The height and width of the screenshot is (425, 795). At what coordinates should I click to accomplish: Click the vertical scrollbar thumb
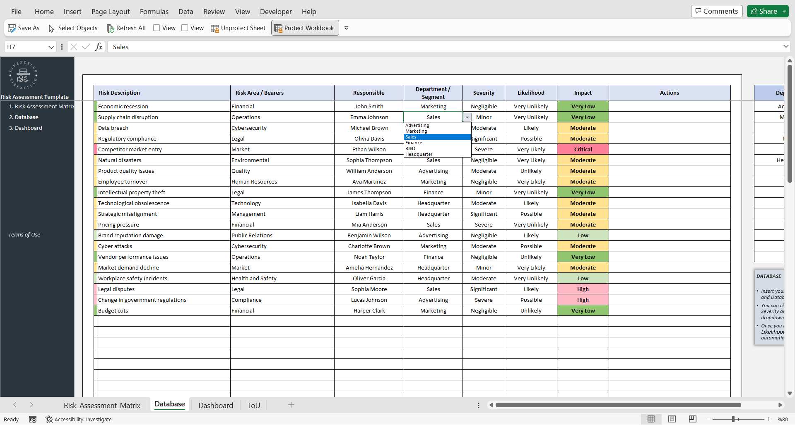[790, 124]
